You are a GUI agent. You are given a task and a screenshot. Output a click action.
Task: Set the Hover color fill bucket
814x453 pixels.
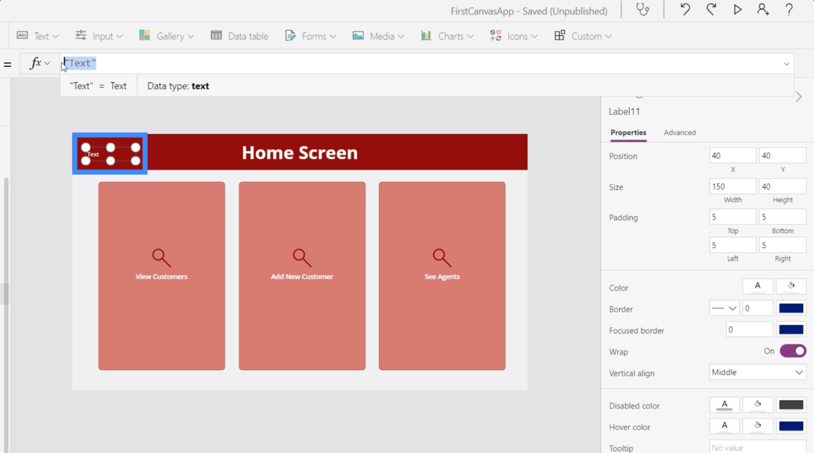coord(758,426)
